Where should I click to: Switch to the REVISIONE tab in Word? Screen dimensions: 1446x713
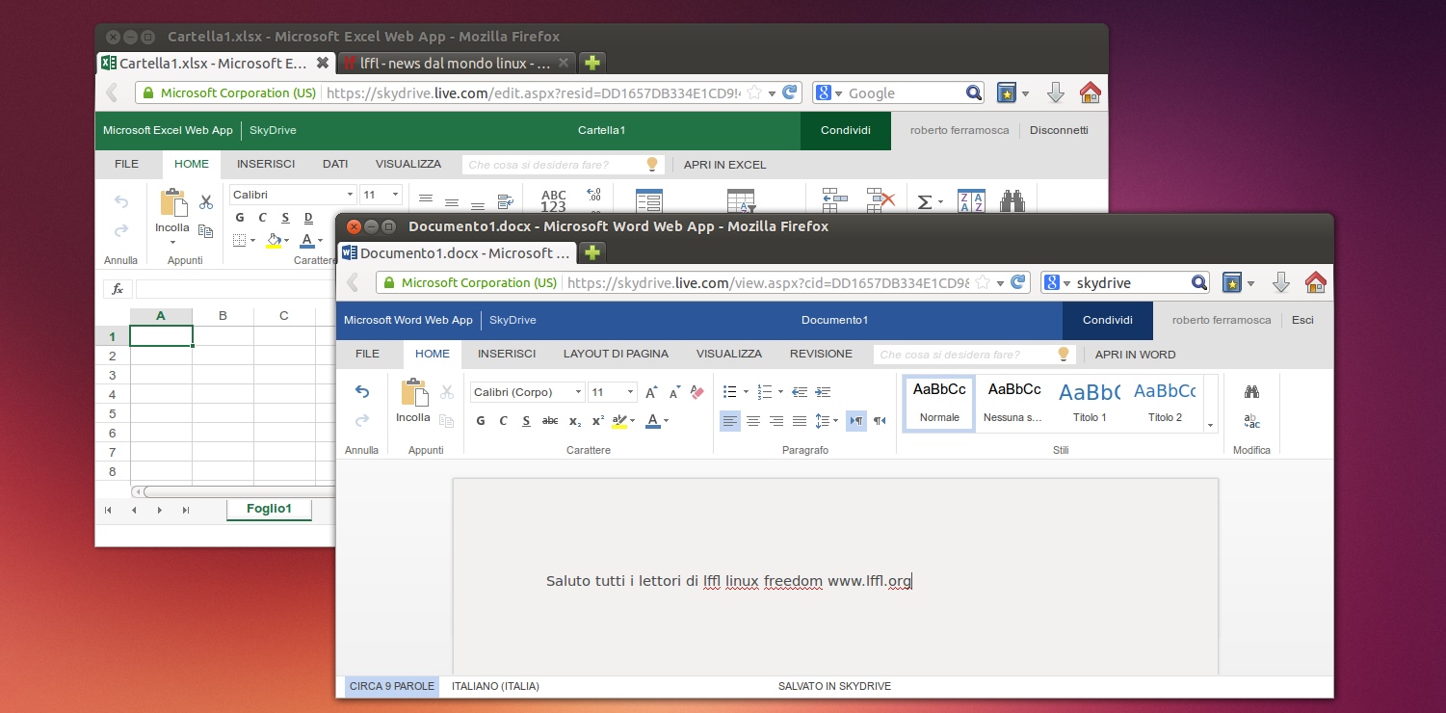[821, 354]
